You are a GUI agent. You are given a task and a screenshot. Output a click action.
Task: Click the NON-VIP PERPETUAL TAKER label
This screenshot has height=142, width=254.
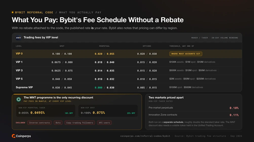click(32, 108)
